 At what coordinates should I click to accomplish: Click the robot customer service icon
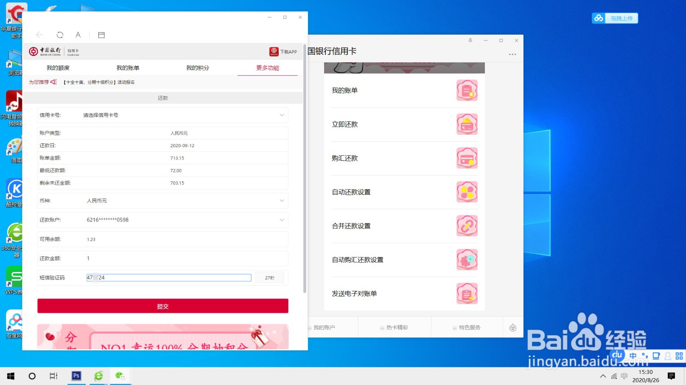tap(512, 327)
